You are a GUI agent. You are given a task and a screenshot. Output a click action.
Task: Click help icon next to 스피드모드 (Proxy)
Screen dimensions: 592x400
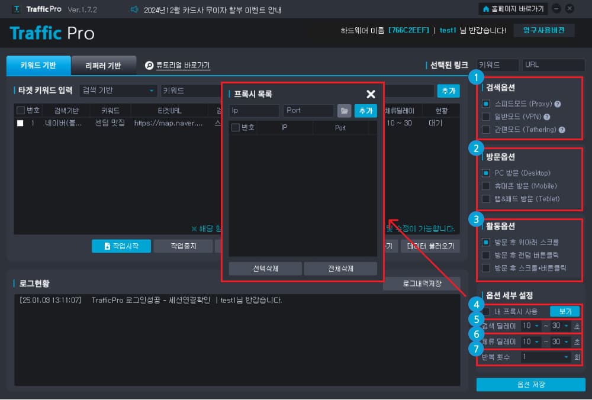557,104
